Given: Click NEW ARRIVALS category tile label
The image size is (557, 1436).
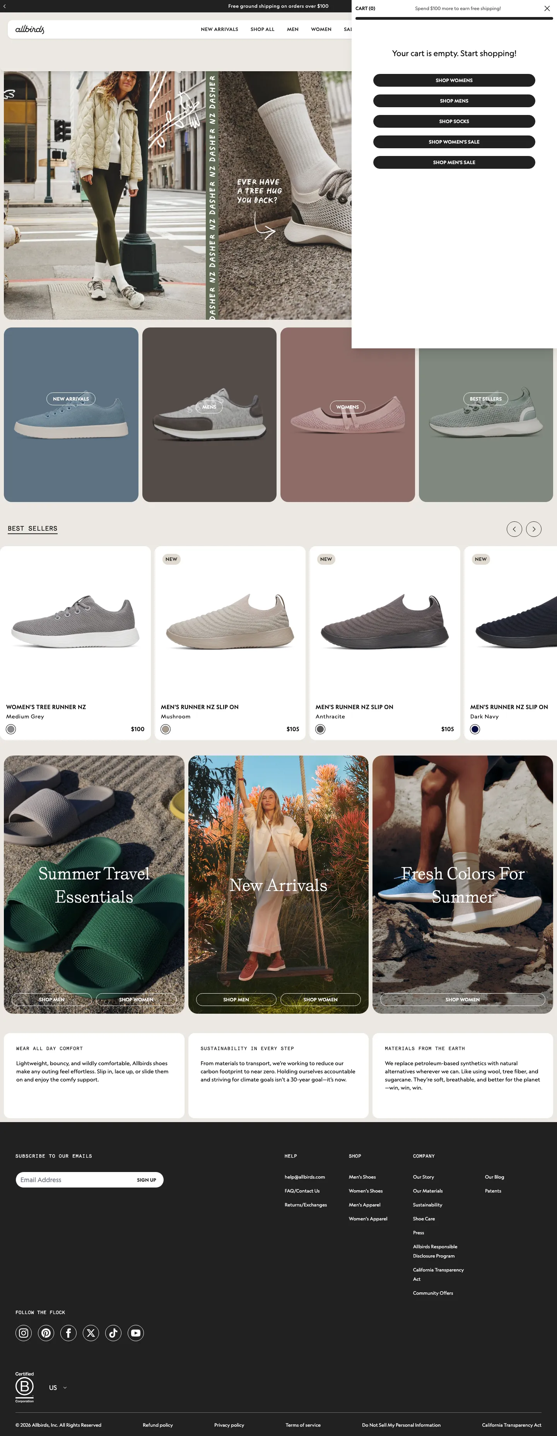Looking at the screenshot, I should pos(71,399).
